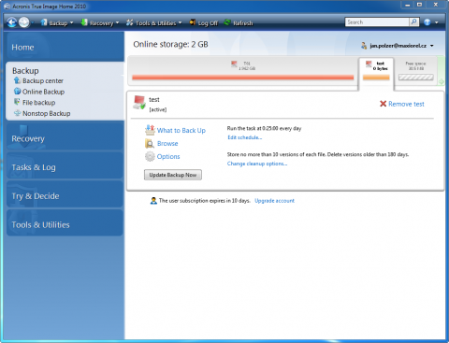
Task: Open Backup center in sidebar
Action: click(x=43, y=80)
